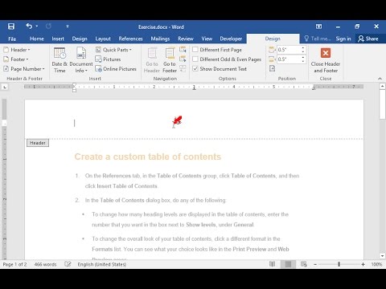Screen dimensions: 386x289
Task: Go to the References tab
Action: [130, 39]
